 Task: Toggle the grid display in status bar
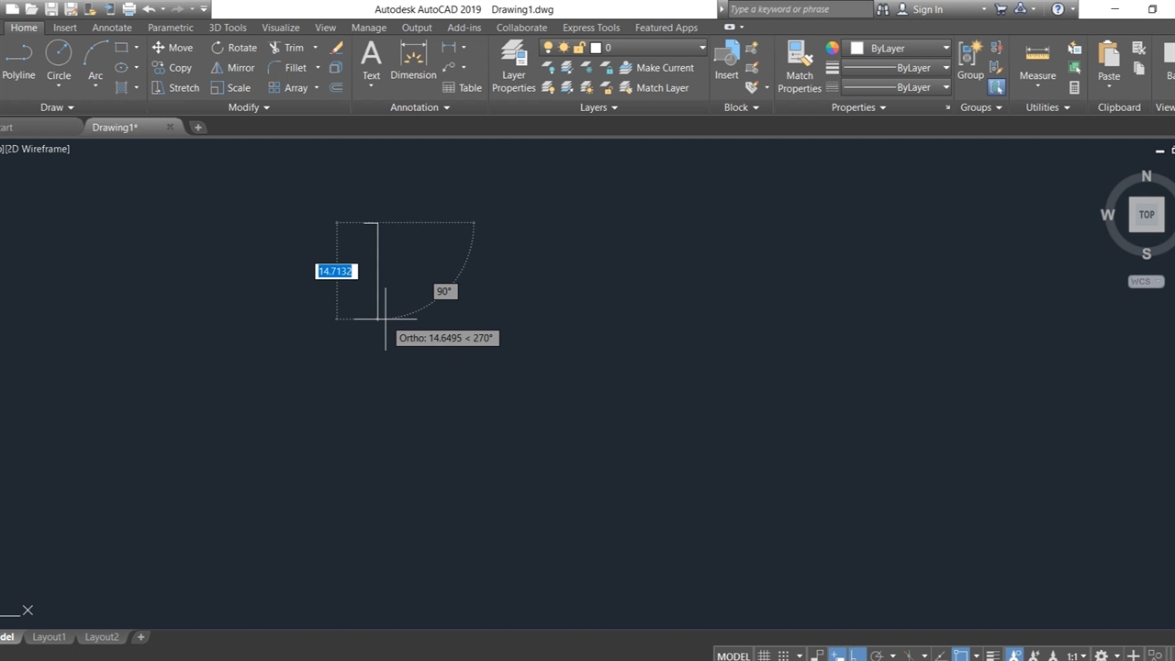[x=764, y=655]
